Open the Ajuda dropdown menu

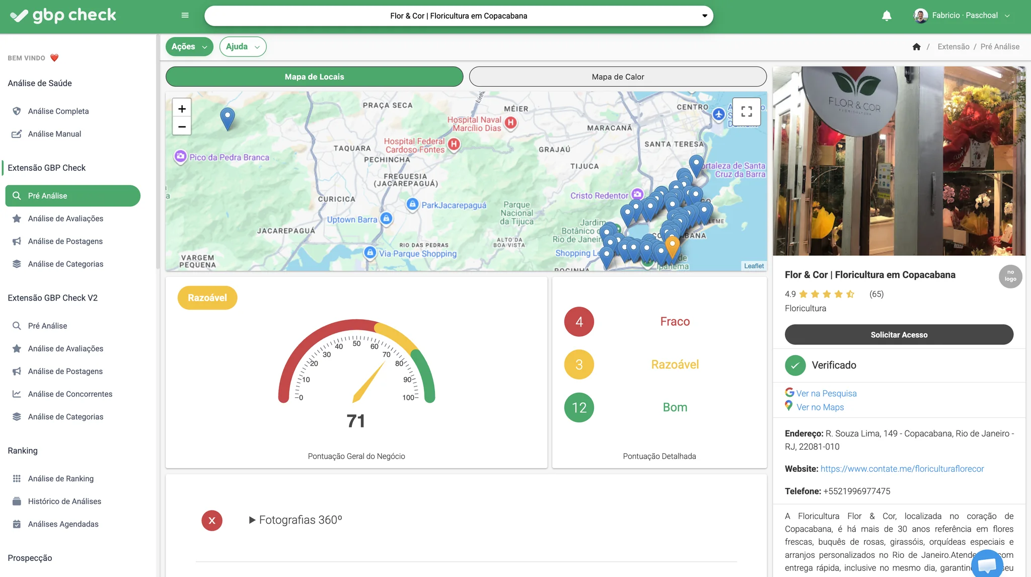[x=243, y=47]
